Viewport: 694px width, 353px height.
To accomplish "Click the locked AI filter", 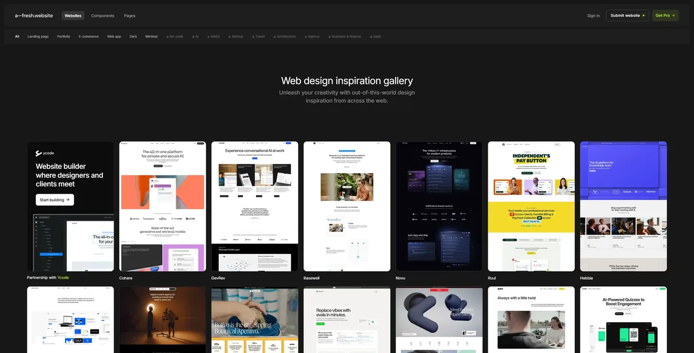I will tap(195, 37).
